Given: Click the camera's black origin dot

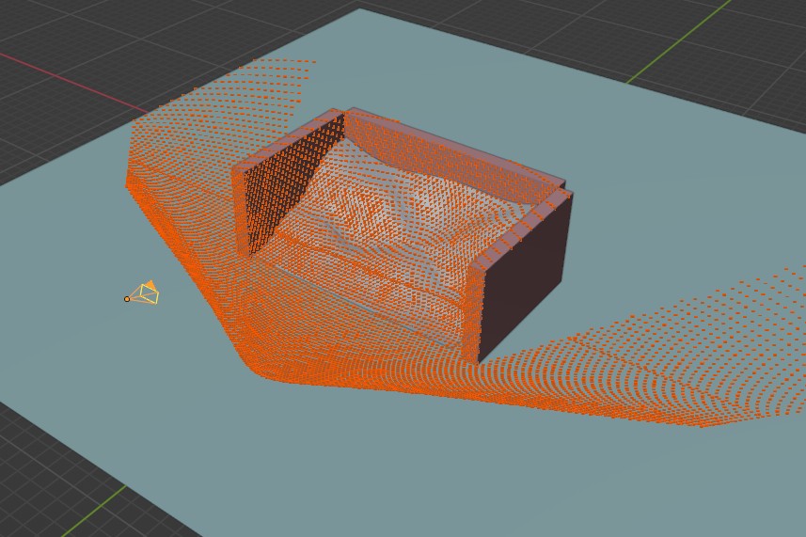Looking at the screenshot, I should click(127, 299).
